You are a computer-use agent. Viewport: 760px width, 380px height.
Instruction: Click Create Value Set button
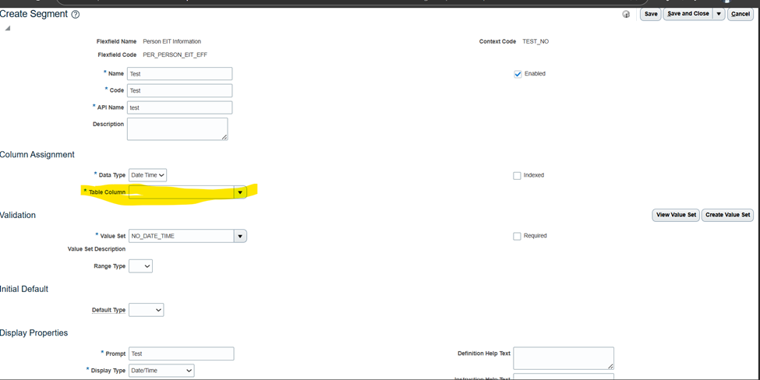click(727, 215)
